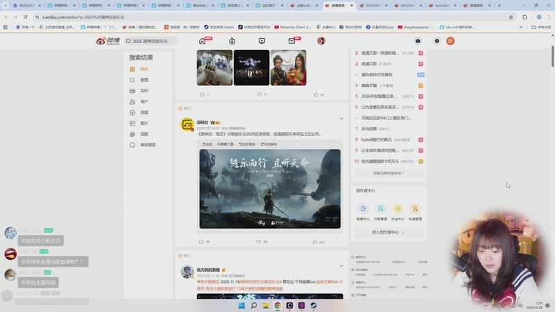Open the hot trending flame icon
The height and width of the screenshot is (312, 555).
tap(232, 41)
